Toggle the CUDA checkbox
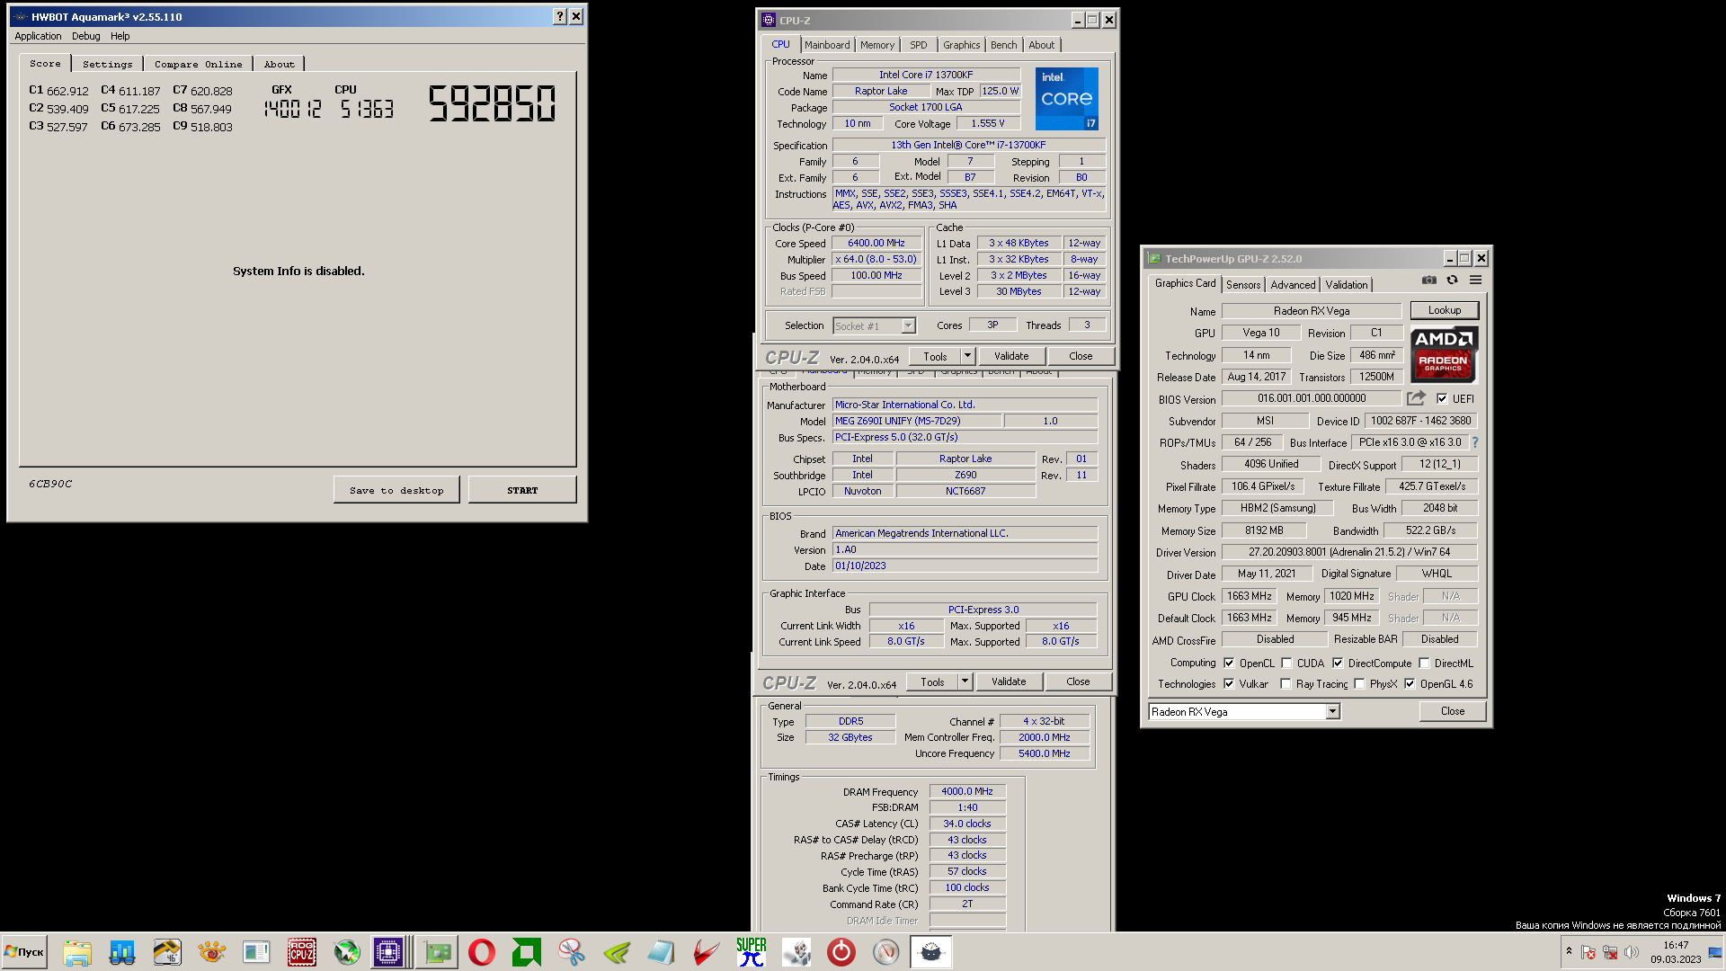This screenshot has width=1726, height=971. point(1286,664)
